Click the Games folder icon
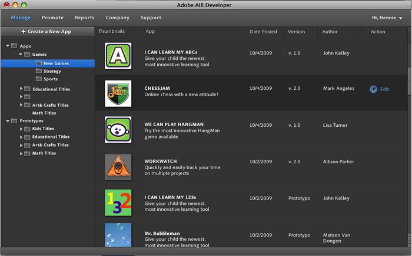This screenshot has width=412, height=256. [27, 54]
